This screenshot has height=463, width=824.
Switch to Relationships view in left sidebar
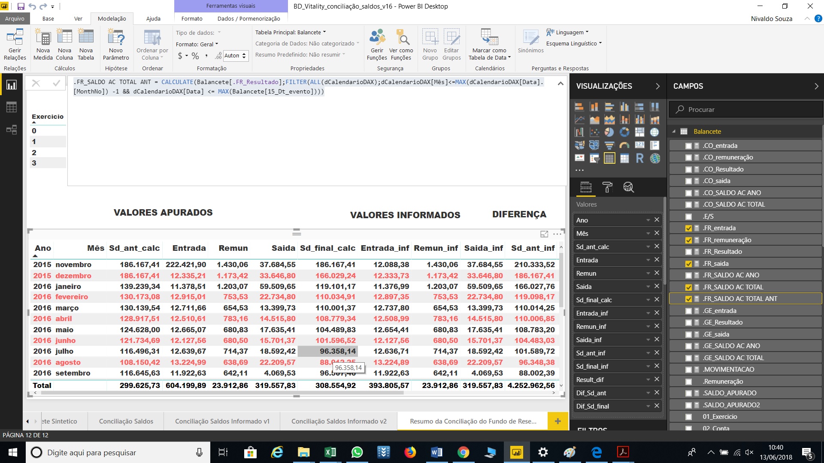coord(12,130)
